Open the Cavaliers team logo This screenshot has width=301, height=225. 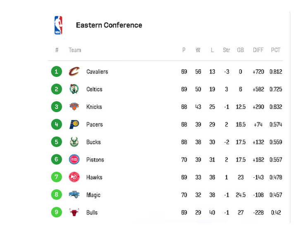74,72
